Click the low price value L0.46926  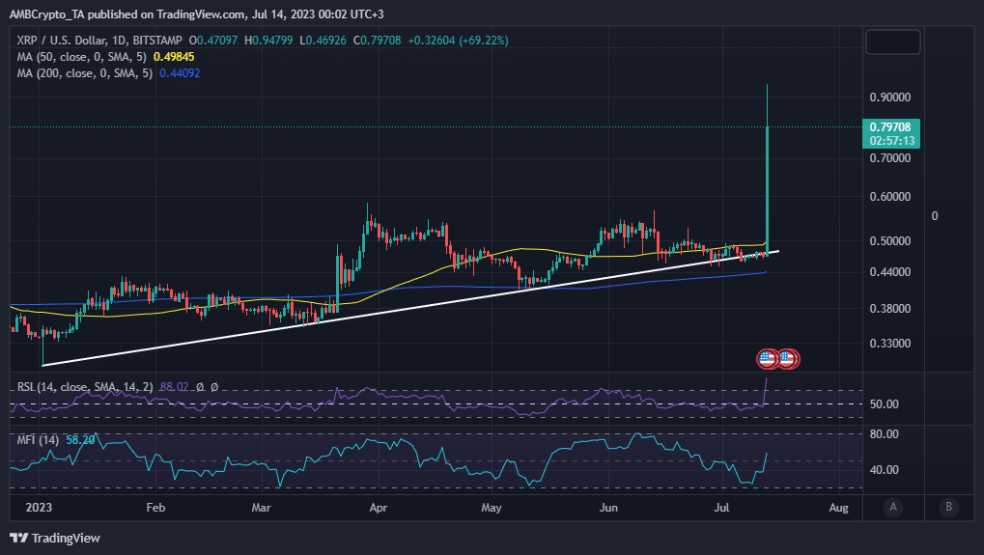(x=323, y=41)
